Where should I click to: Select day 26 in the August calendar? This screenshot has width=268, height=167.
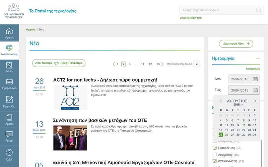click(227, 135)
